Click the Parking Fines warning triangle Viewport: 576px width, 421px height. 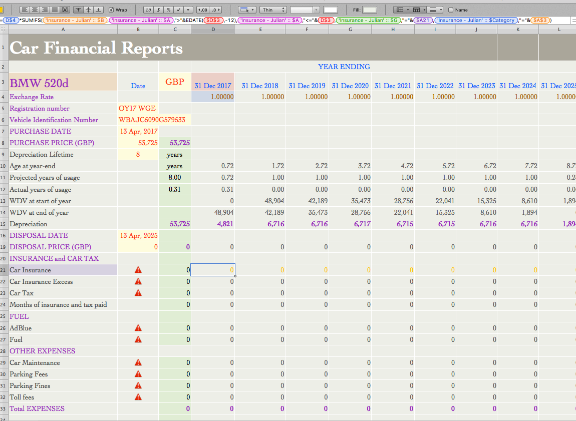point(138,385)
